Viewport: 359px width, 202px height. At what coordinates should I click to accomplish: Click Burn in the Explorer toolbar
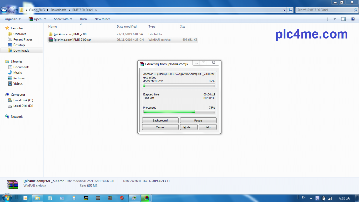pyautogui.click(x=83, y=19)
